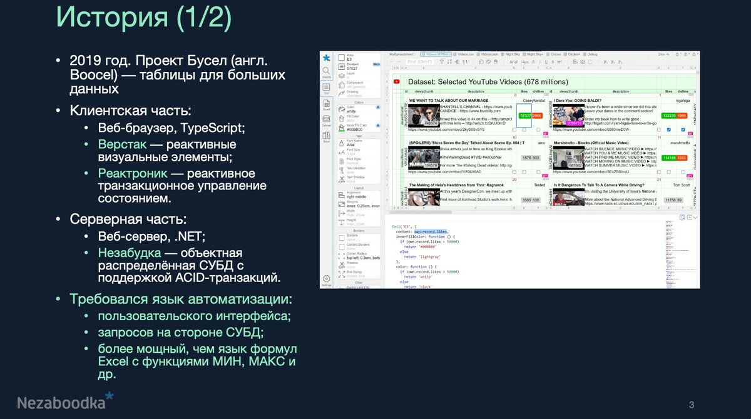The height and width of the screenshot is (419, 751).
Task: Click the Layer property icon
Action: tap(342, 76)
